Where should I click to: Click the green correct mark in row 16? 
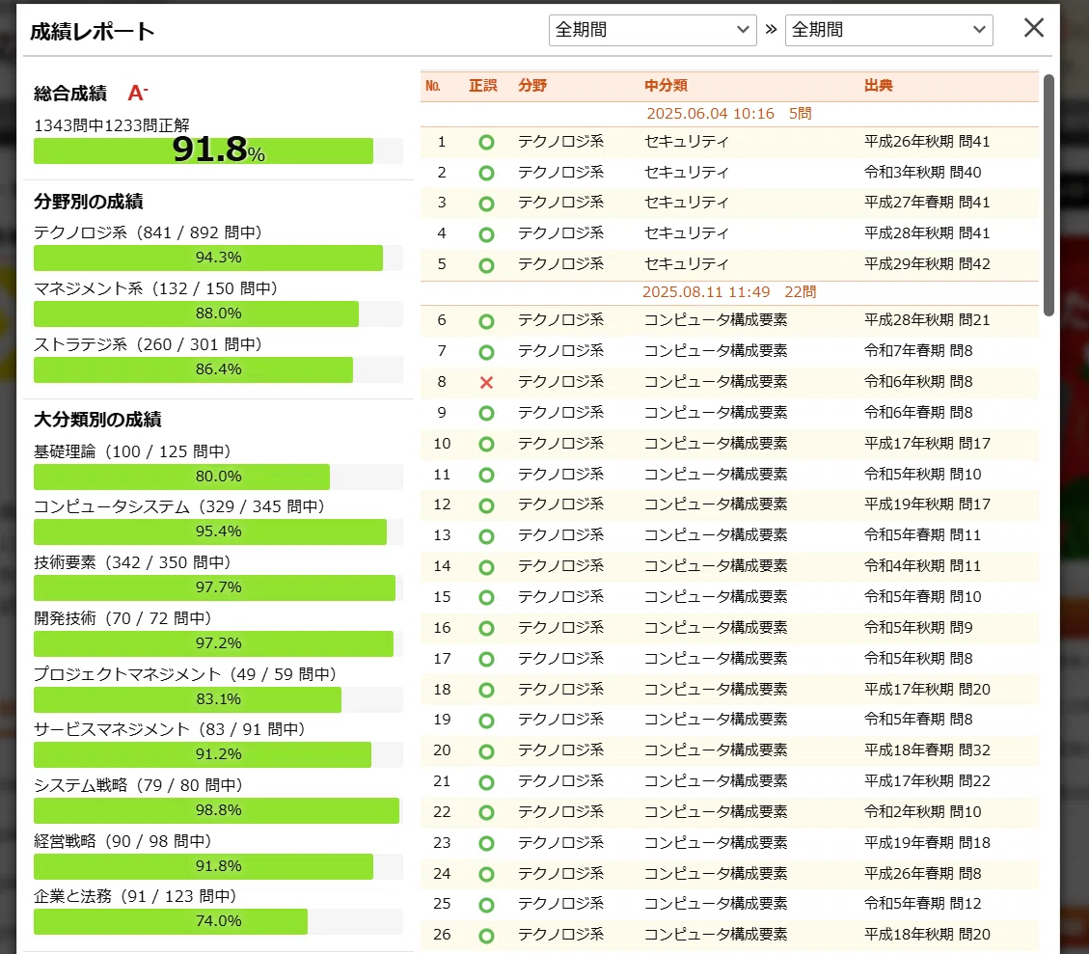pyautogui.click(x=486, y=628)
